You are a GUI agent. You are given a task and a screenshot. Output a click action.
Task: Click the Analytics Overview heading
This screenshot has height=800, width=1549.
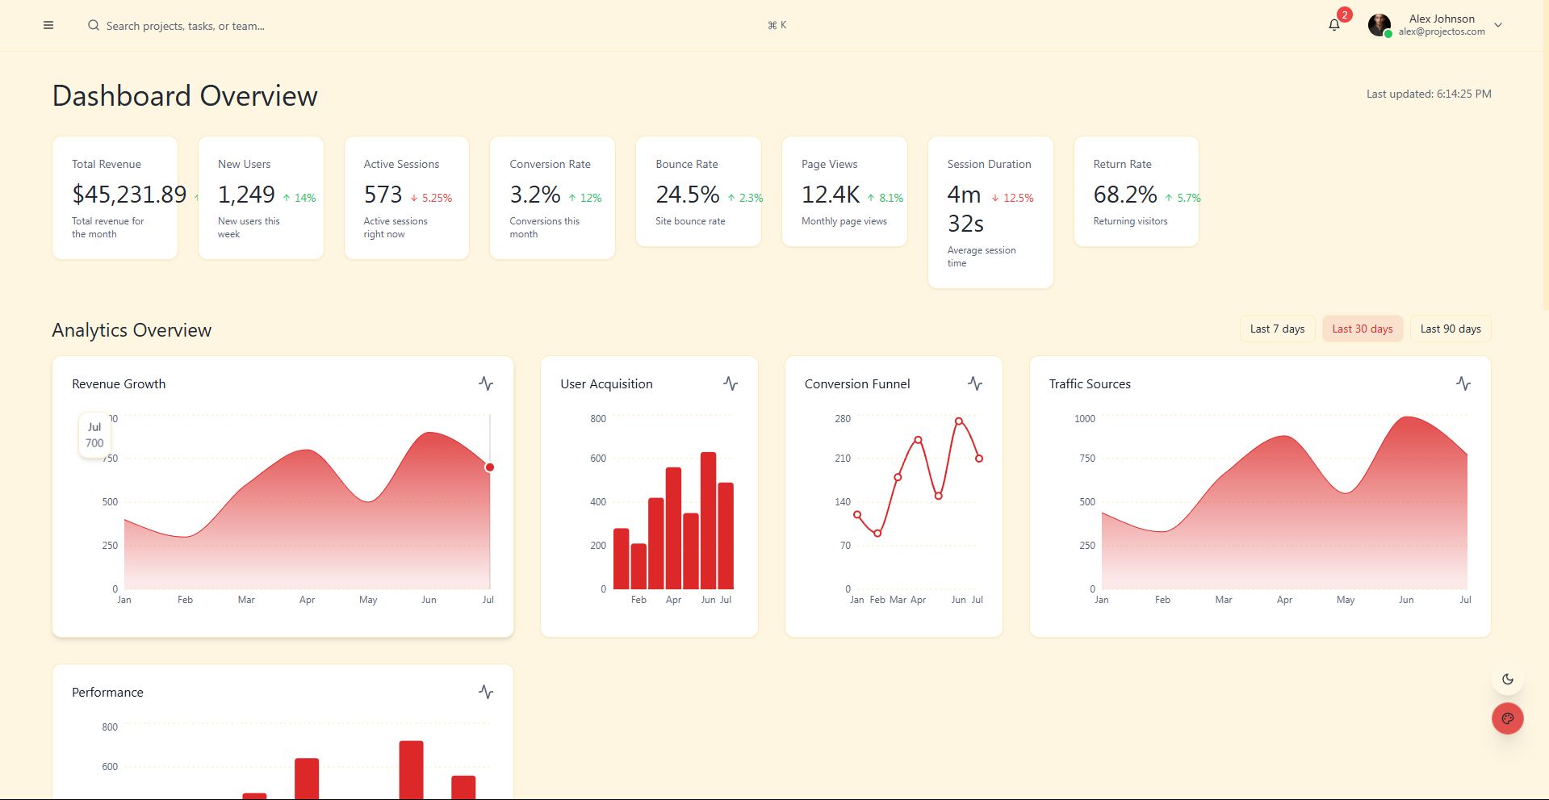tap(132, 330)
